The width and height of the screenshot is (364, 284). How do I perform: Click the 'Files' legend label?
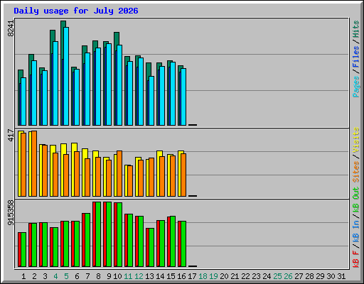click(356, 57)
